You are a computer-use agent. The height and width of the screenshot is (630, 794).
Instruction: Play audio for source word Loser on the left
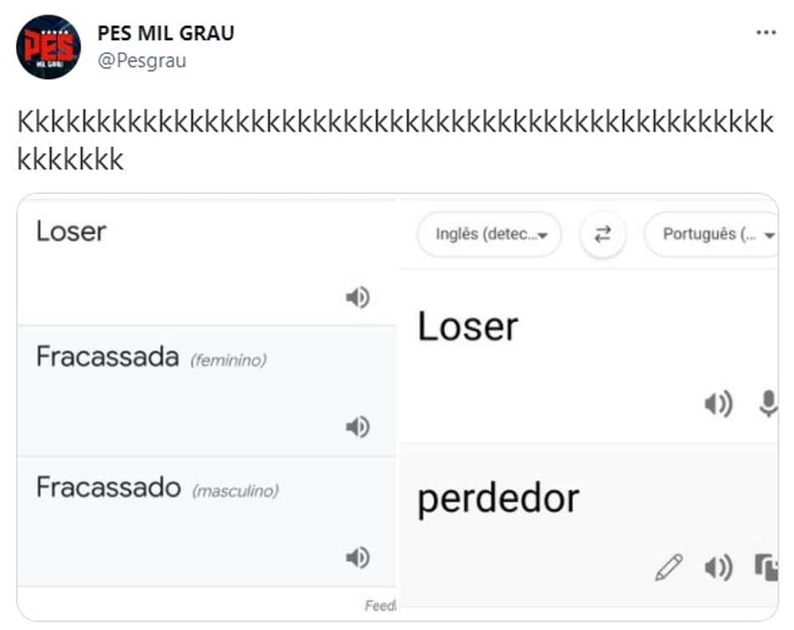click(x=358, y=297)
